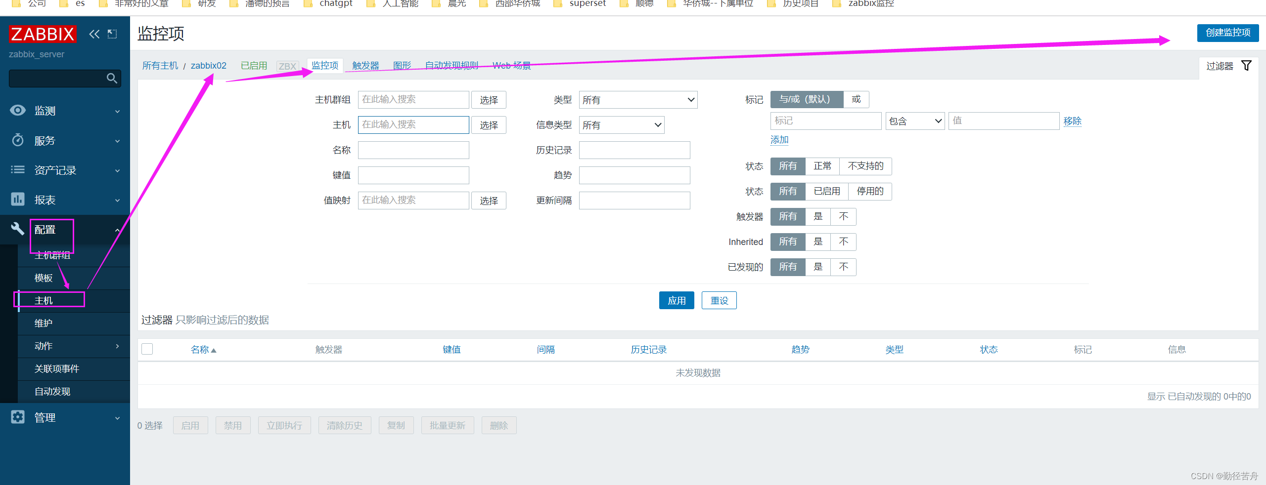Open 主机 in the configuration menu
The width and height of the screenshot is (1266, 485).
click(44, 301)
